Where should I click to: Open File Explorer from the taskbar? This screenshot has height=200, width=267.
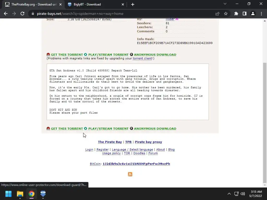pyautogui.click(x=20, y=194)
